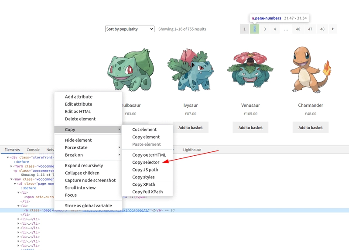Image resolution: width=349 pixels, height=250 pixels.
Task: Choose Edit as HTML in context menu
Action: 88,112
